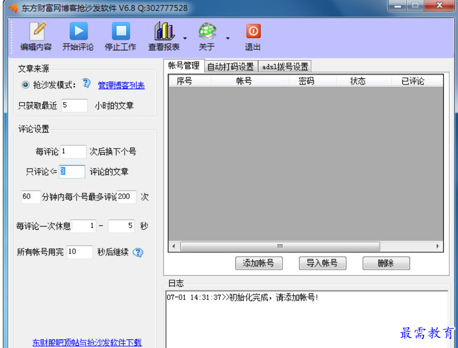This screenshot has height=348, width=458.
Task: Click the 添加帐号 button
Action: pyautogui.click(x=259, y=263)
